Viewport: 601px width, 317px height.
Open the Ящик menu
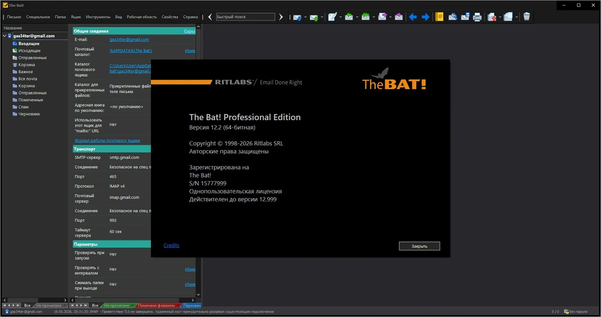point(76,17)
